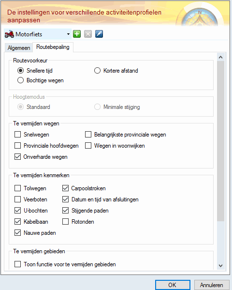Click the blue edit profile pencil icon
The height and width of the screenshot is (290, 232).
99,34
